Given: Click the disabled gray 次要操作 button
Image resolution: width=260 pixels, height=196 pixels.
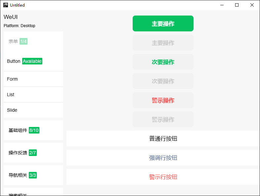Looking at the screenshot, I should [x=163, y=81].
